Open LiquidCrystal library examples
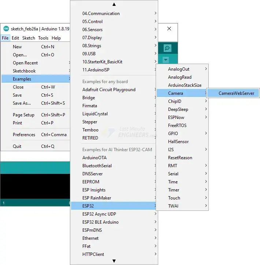This screenshot has width=260, height=265. (113, 114)
